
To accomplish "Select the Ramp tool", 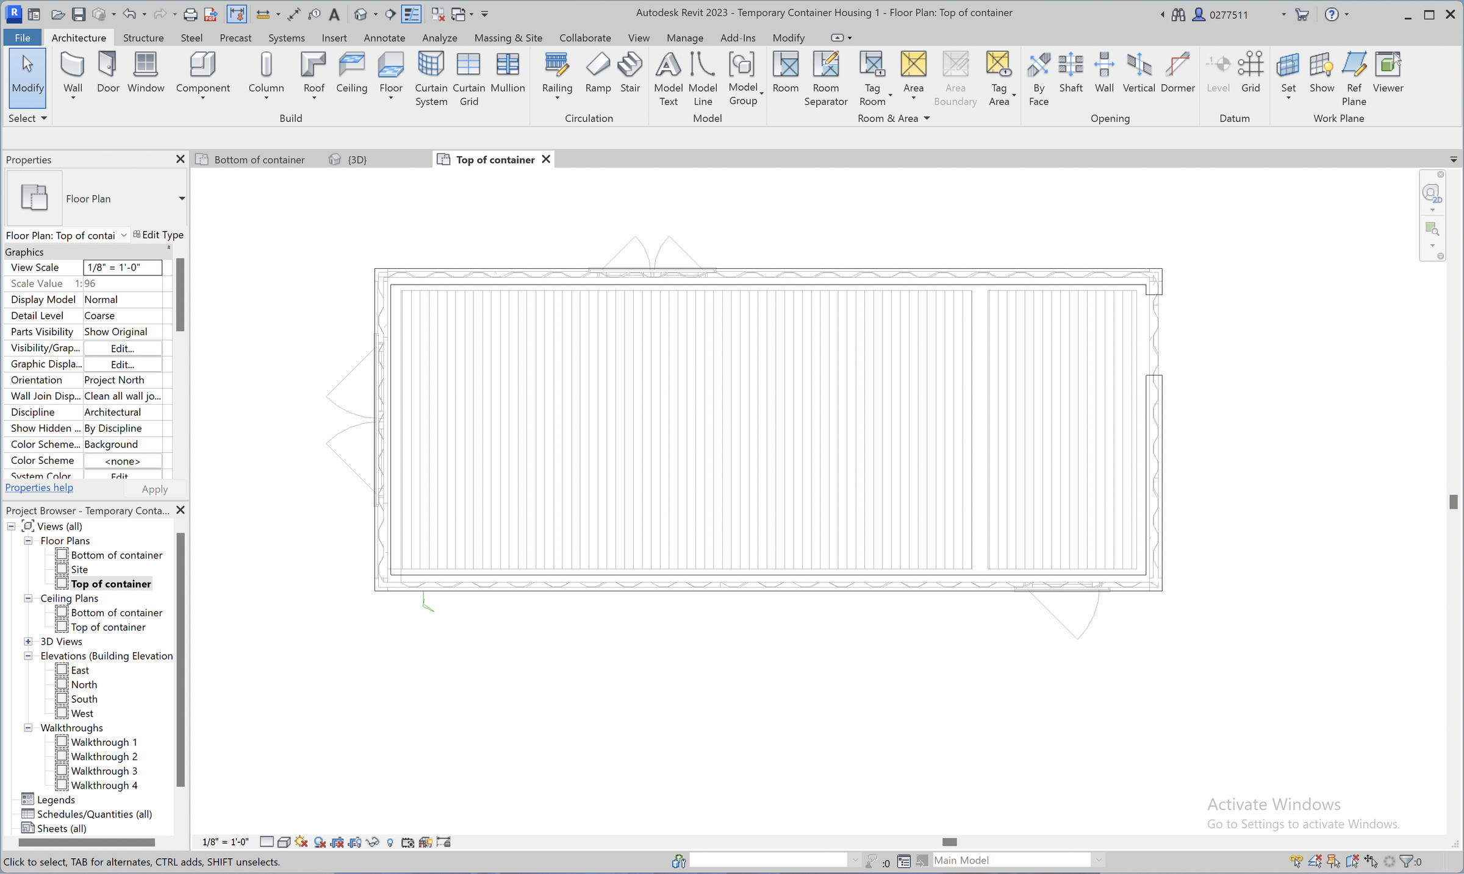I will click(x=598, y=73).
